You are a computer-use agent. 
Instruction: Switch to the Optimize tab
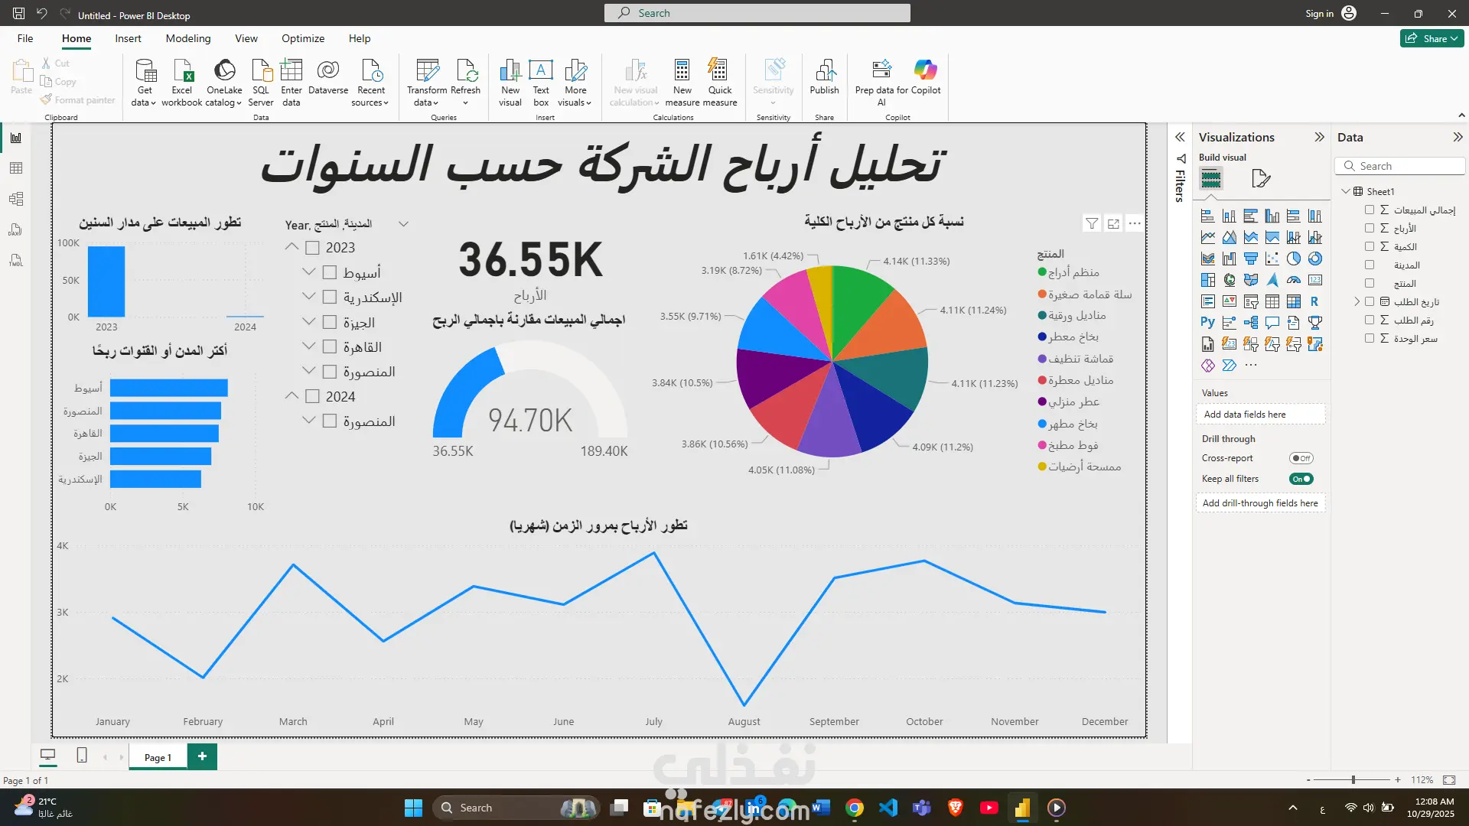click(x=302, y=38)
